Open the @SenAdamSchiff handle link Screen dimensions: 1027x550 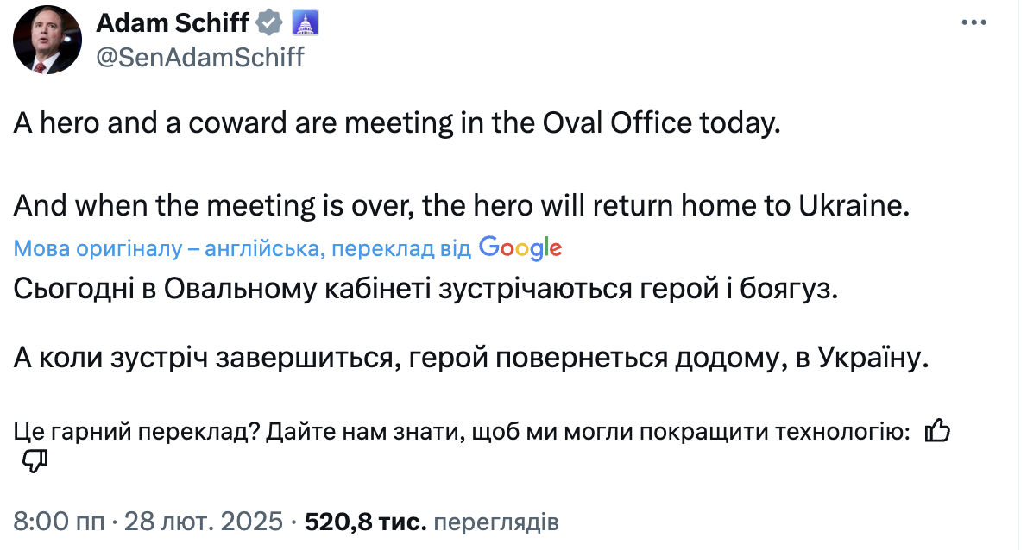[199, 58]
